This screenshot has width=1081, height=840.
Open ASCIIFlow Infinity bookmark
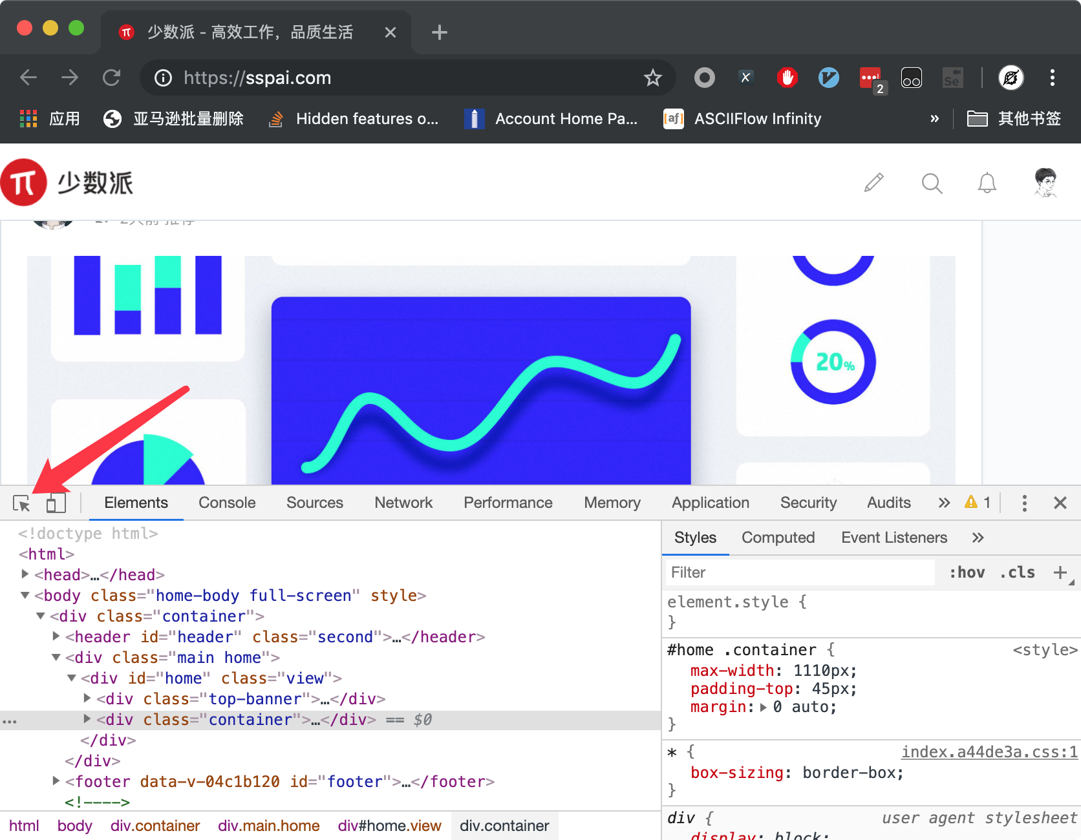pyautogui.click(x=757, y=119)
